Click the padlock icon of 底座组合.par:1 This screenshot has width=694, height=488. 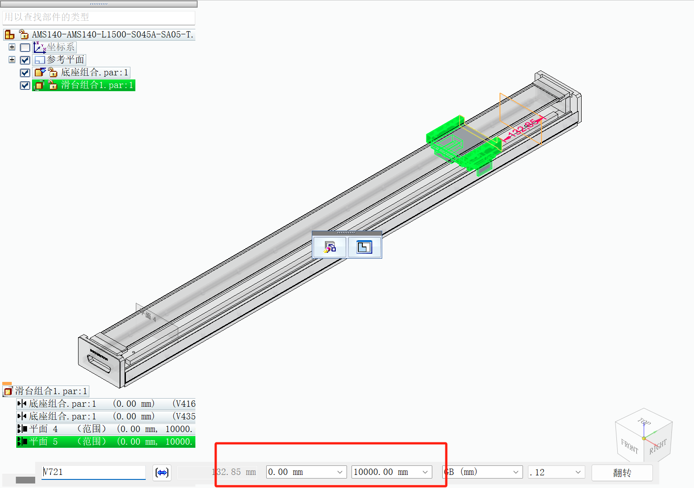[x=53, y=72]
